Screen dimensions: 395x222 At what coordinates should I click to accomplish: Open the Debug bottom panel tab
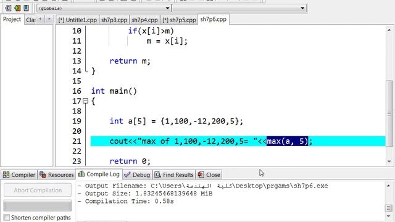click(x=138, y=175)
